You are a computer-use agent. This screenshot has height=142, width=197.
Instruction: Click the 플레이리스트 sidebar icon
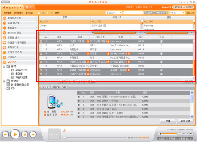tap(4, 18)
